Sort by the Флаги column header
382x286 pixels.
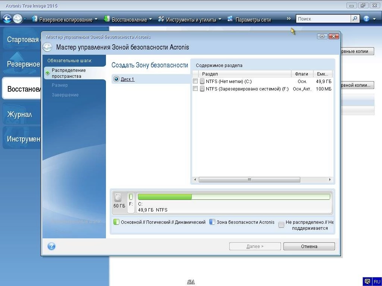[x=301, y=74]
